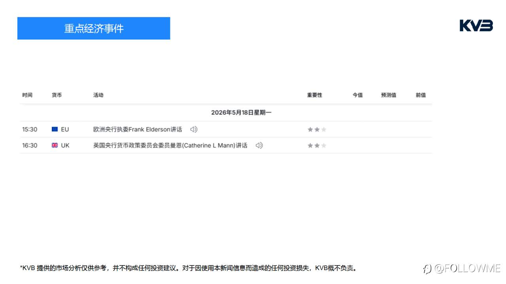Click the 预测值 column header
This screenshot has width=506, height=284.
coord(389,95)
